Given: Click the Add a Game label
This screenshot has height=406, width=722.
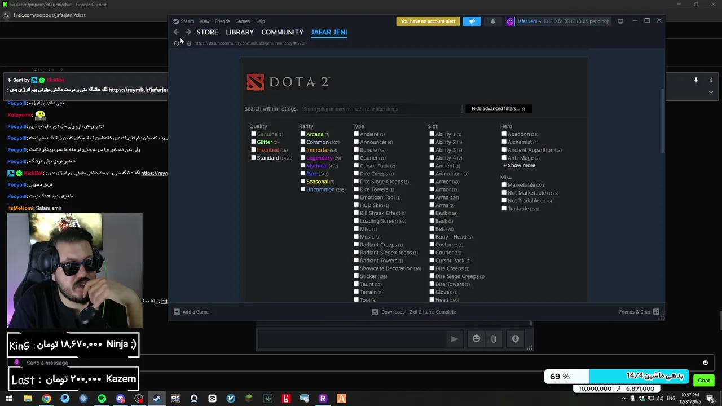Looking at the screenshot, I should click(196, 312).
